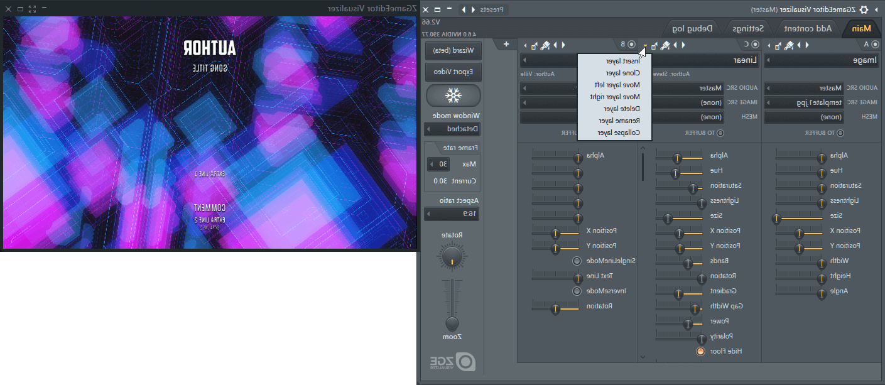Choose Clone layer from the menu
The width and height of the screenshot is (885, 385).
(624, 73)
